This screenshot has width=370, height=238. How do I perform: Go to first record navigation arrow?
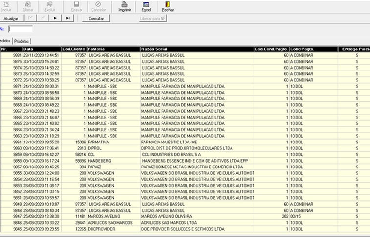[31, 18]
